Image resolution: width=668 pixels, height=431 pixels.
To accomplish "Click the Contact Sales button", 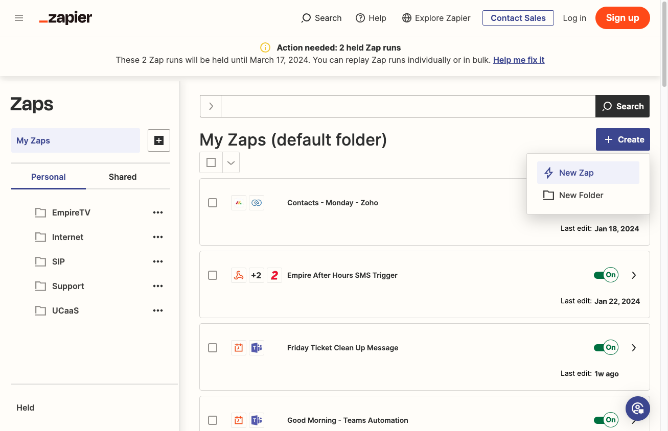I will pyautogui.click(x=518, y=18).
